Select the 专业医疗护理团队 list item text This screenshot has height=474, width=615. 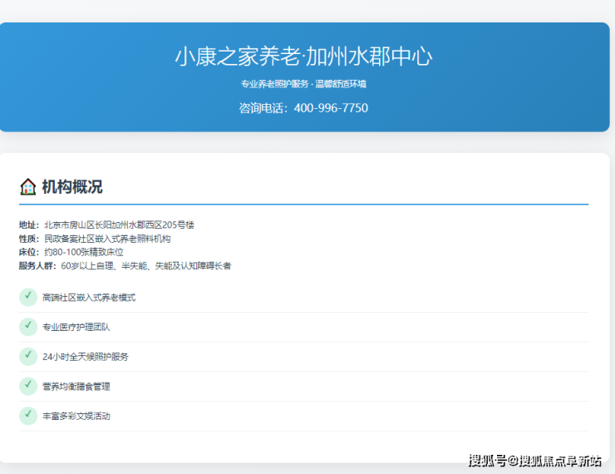[76, 328]
